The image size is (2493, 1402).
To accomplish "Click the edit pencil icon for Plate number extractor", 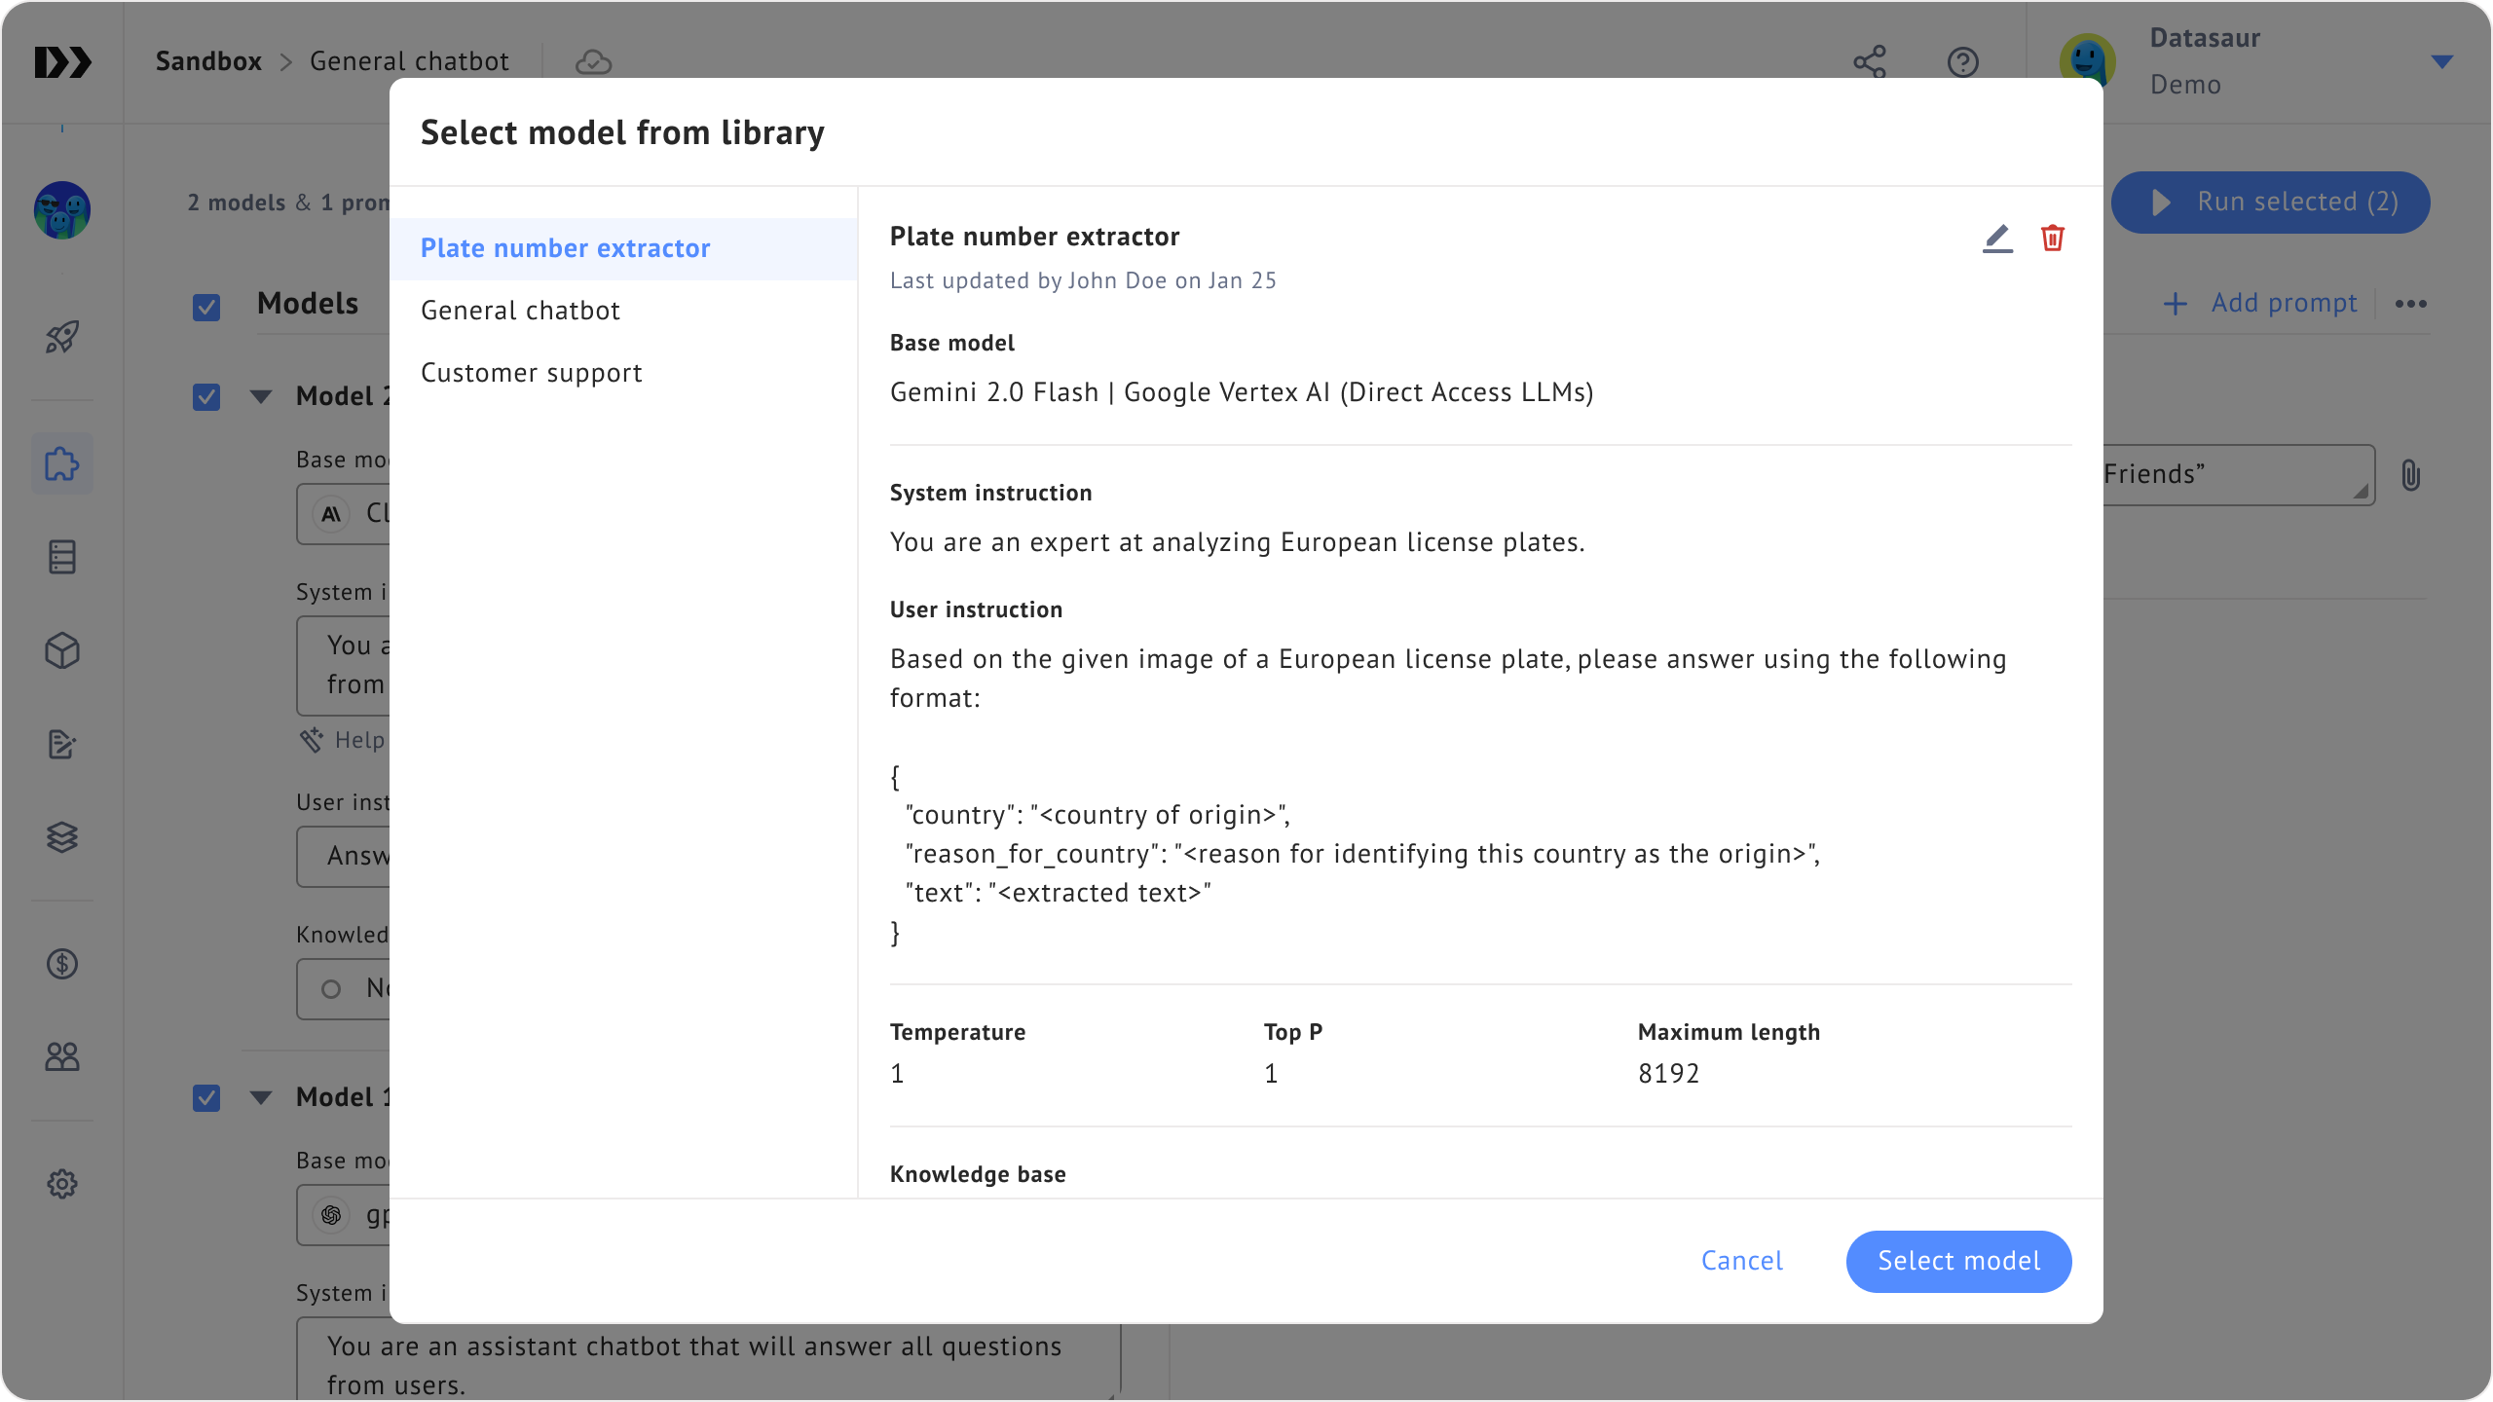I will pyautogui.click(x=1997, y=239).
